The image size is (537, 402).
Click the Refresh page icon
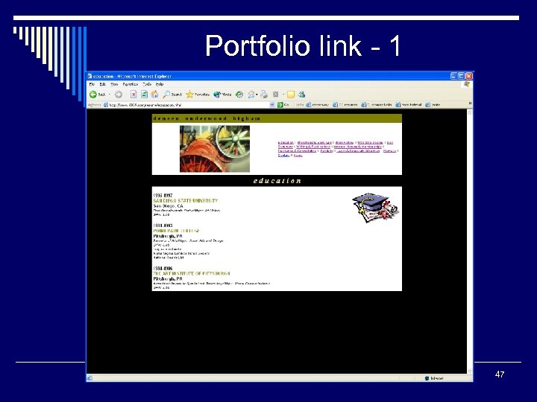point(144,95)
